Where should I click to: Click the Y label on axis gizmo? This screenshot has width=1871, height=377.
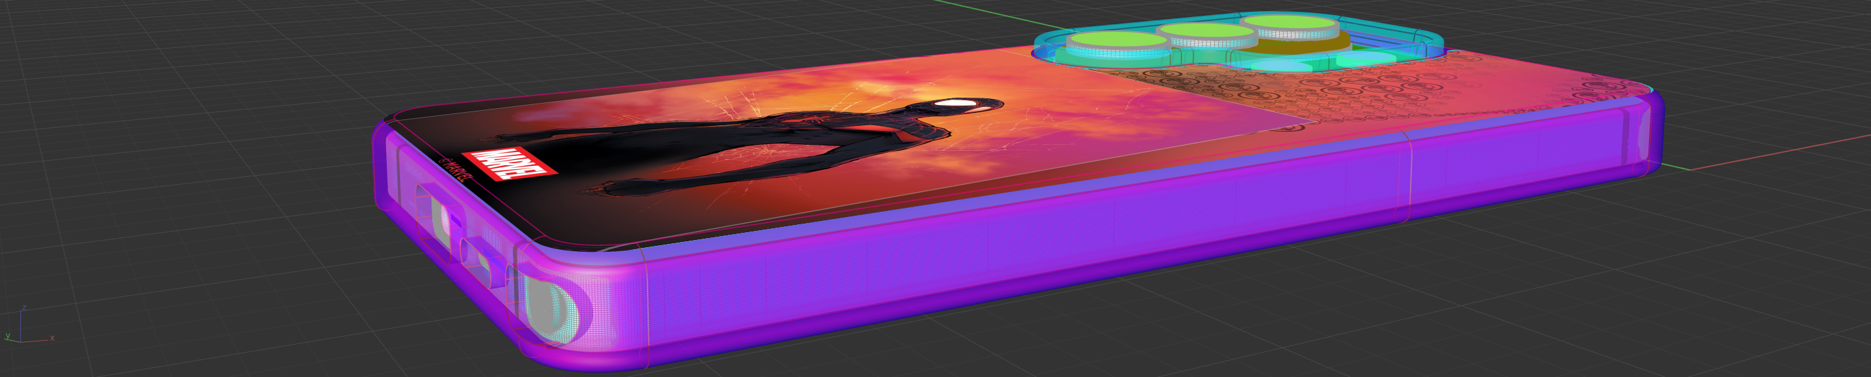click(x=7, y=336)
